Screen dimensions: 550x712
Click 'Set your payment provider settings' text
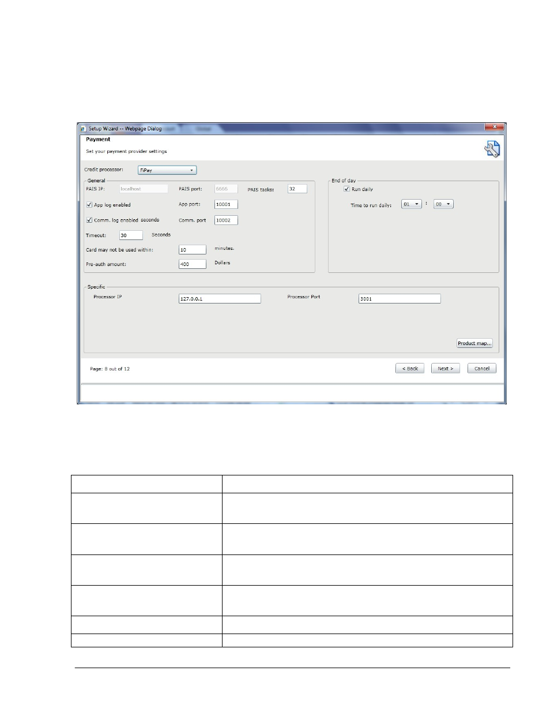click(126, 151)
